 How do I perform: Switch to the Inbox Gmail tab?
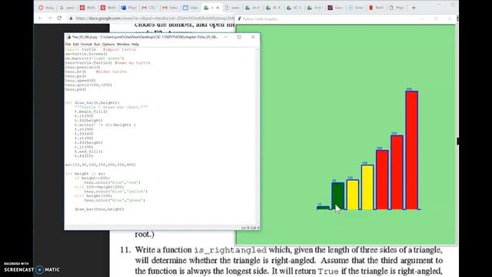[x=170, y=8]
